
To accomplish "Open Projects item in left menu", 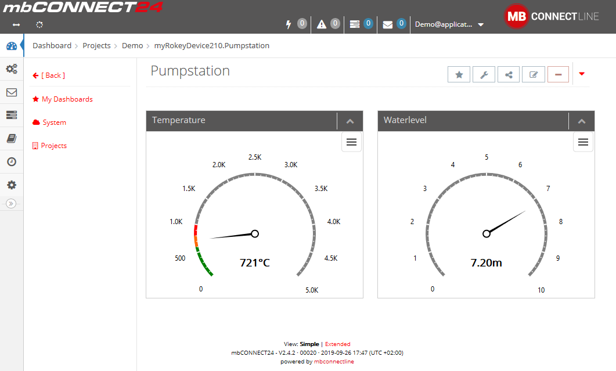I will tap(50, 145).
